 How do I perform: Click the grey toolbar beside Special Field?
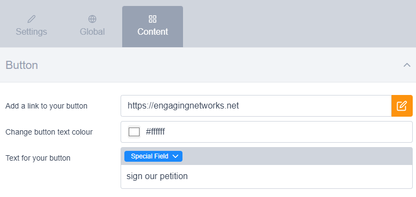pyautogui.click(x=297, y=156)
